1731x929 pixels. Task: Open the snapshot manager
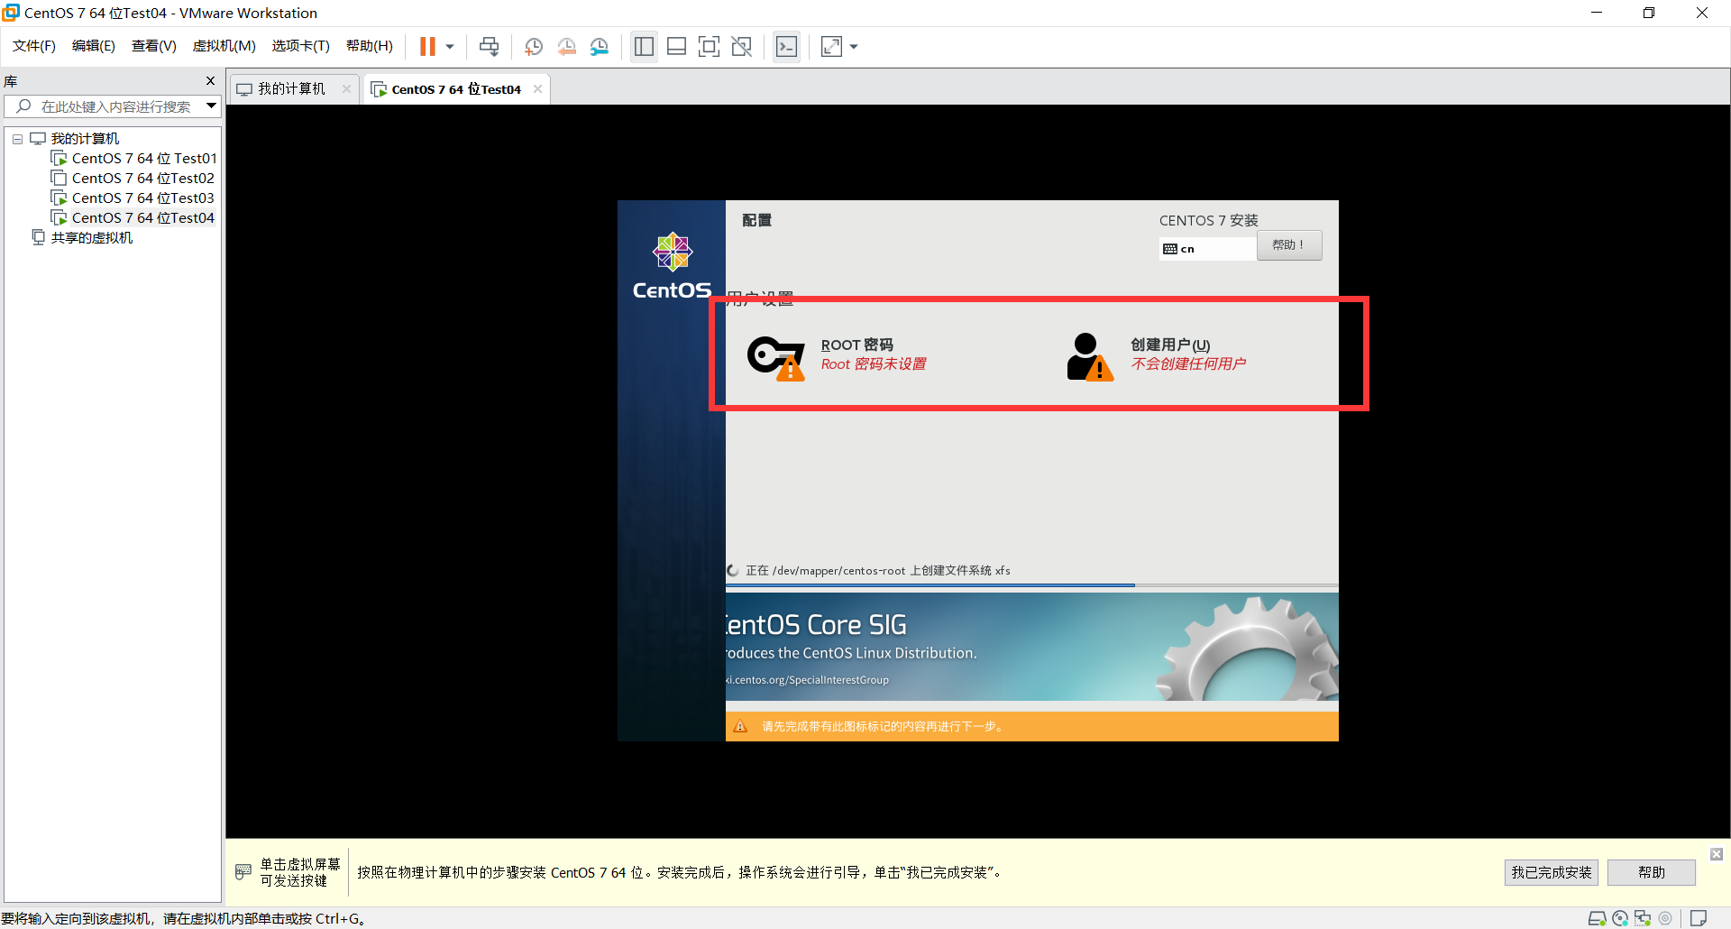coord(600,46)
